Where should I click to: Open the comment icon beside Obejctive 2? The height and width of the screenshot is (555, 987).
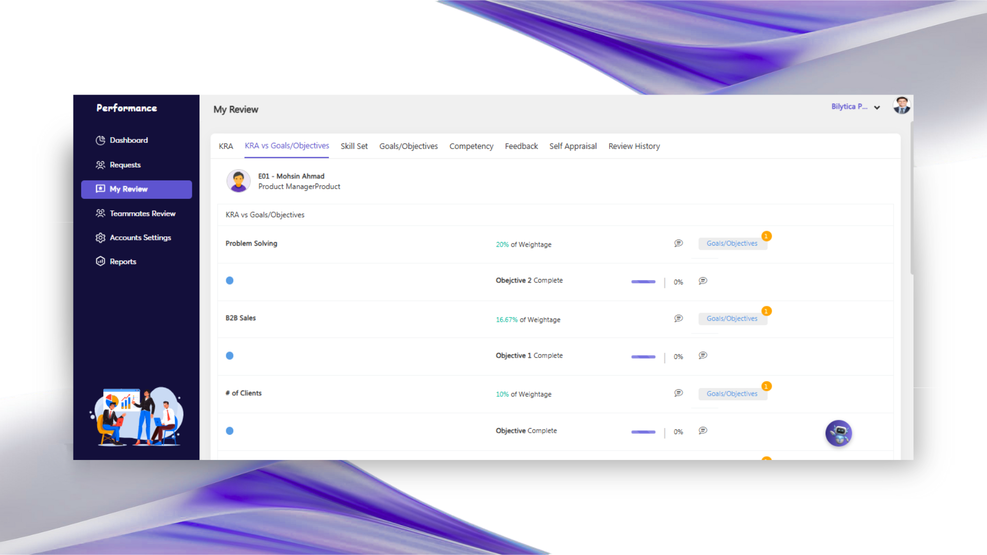pos(703,281)
